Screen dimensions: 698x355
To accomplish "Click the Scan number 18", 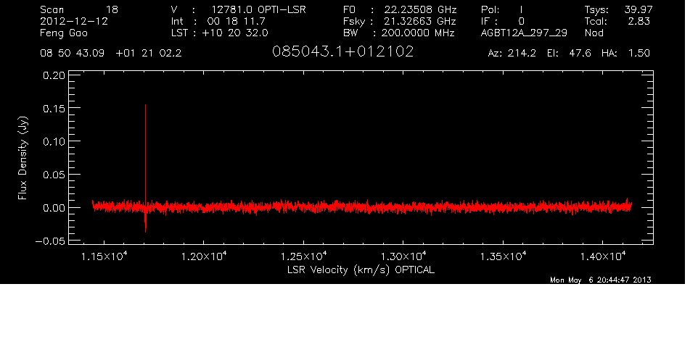I will (112, 9).
